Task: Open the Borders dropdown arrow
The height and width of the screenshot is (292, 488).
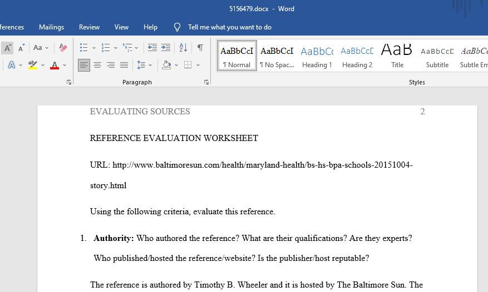Action: (198, 65)
